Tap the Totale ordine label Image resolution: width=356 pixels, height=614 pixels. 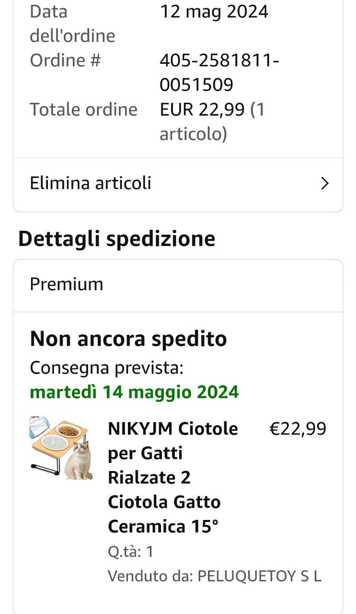[83, 110]
